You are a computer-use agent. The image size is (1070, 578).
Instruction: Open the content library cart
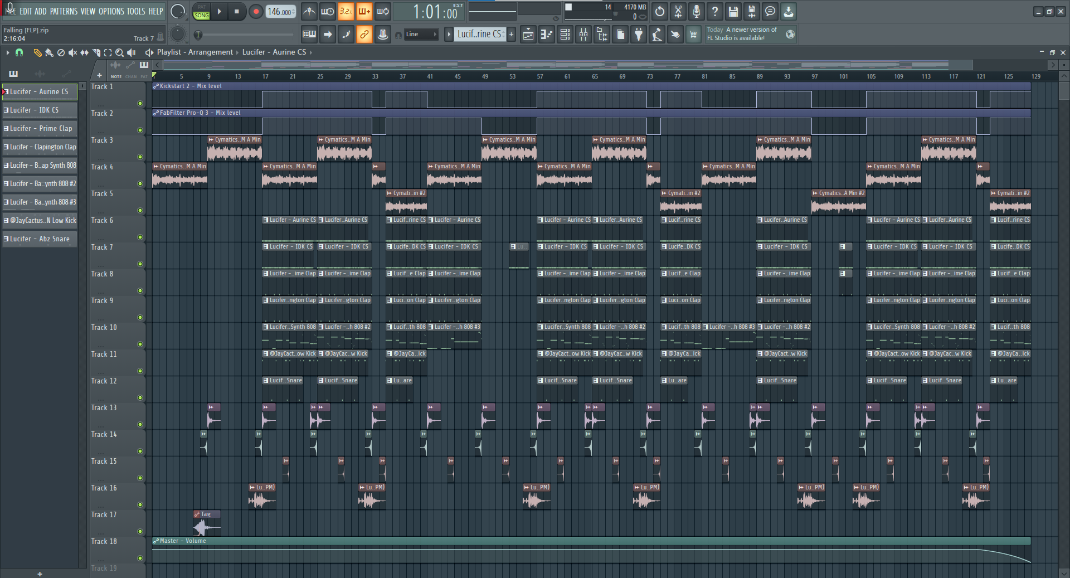pos(693,35)
